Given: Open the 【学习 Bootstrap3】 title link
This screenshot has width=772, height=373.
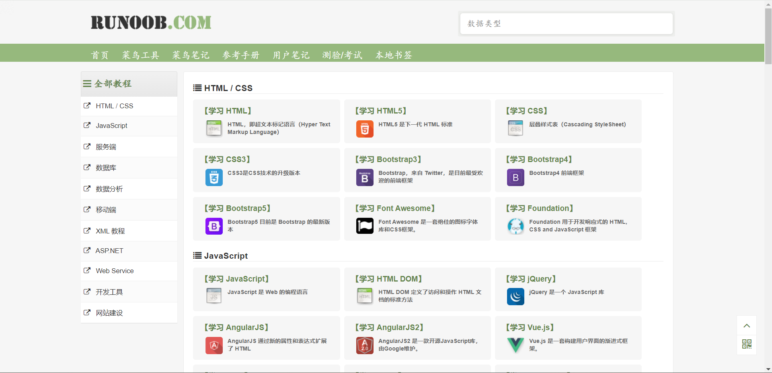Looking at the screenshot, I should click(388, 159).
